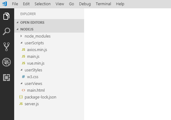The image size is (171, 120).
Task: Open the Help menu
Action: [x=120, y=4]
